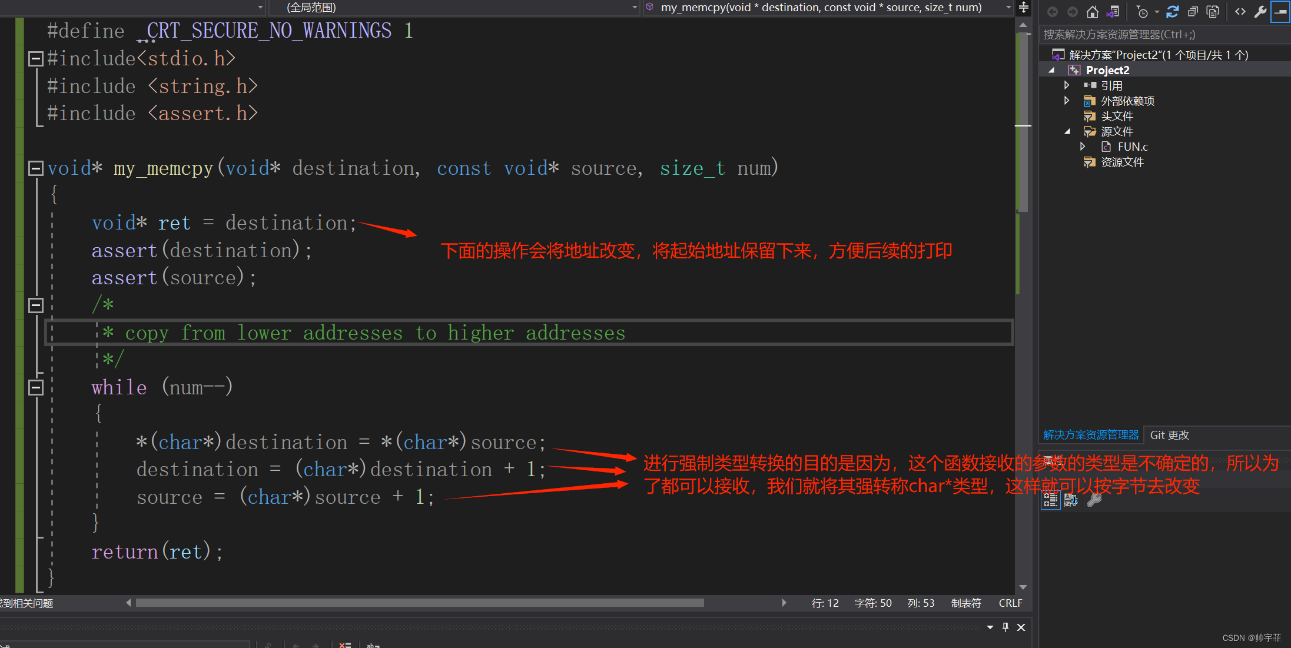Click the editor vertical scrollbar thumb

coord(1023,122)
